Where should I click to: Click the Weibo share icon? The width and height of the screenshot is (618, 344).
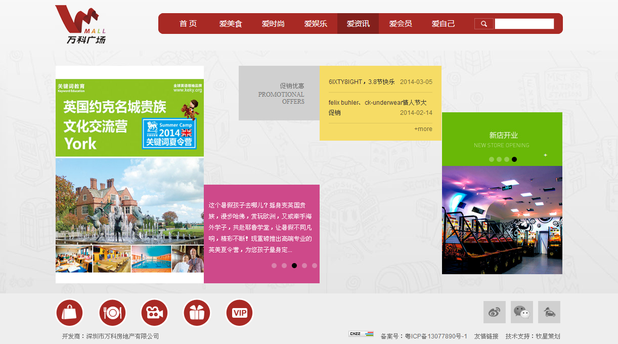coord(494,312)
